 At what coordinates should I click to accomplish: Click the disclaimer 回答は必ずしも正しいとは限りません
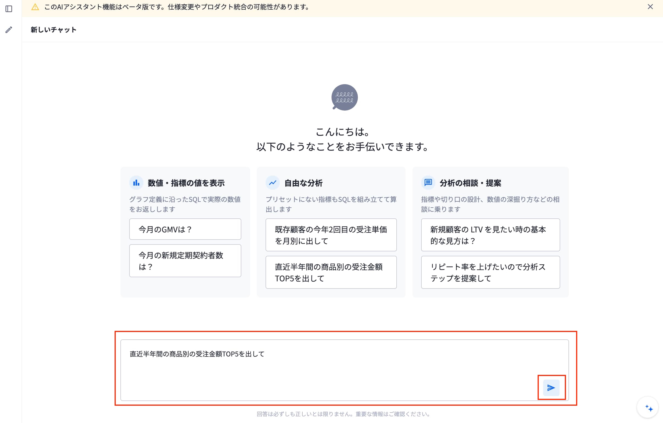344,414
